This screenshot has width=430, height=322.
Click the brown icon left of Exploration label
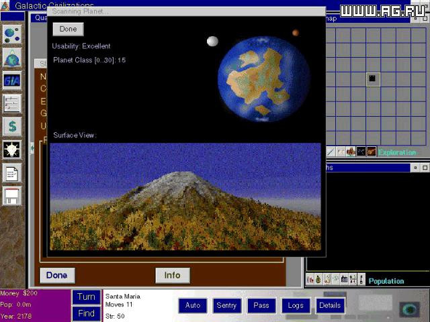tap(371, 152)
